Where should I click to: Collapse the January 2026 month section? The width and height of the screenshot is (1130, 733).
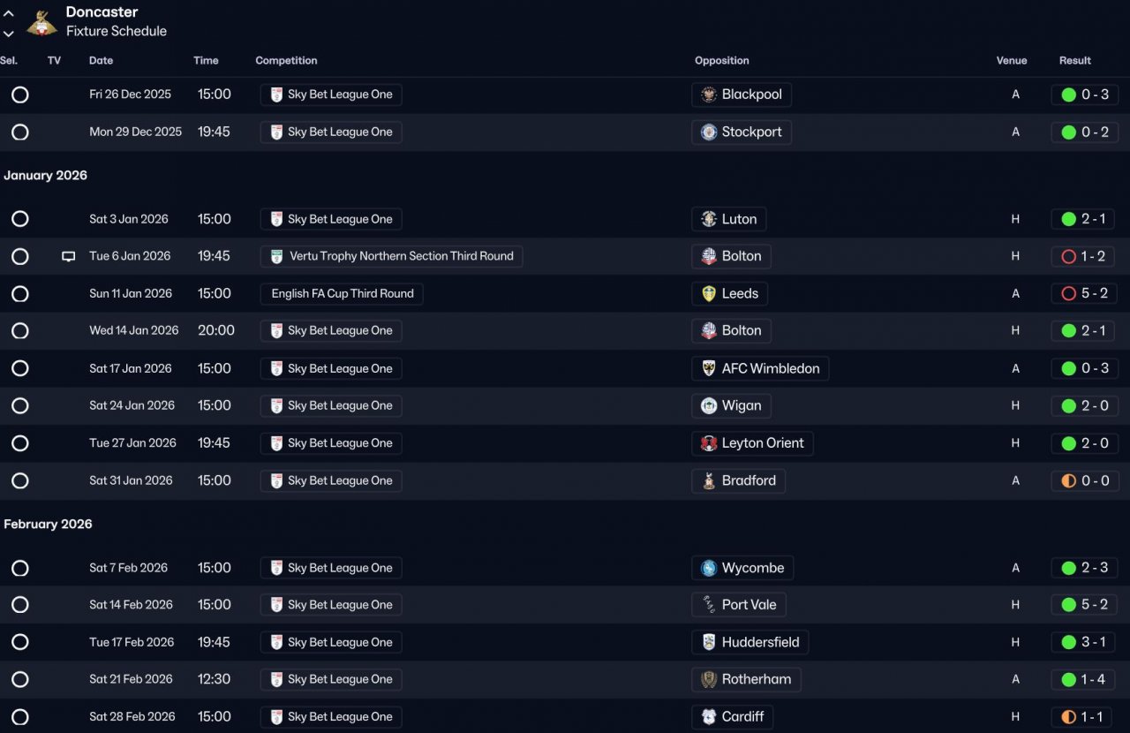pyautogui.click(x=46, y=176)
